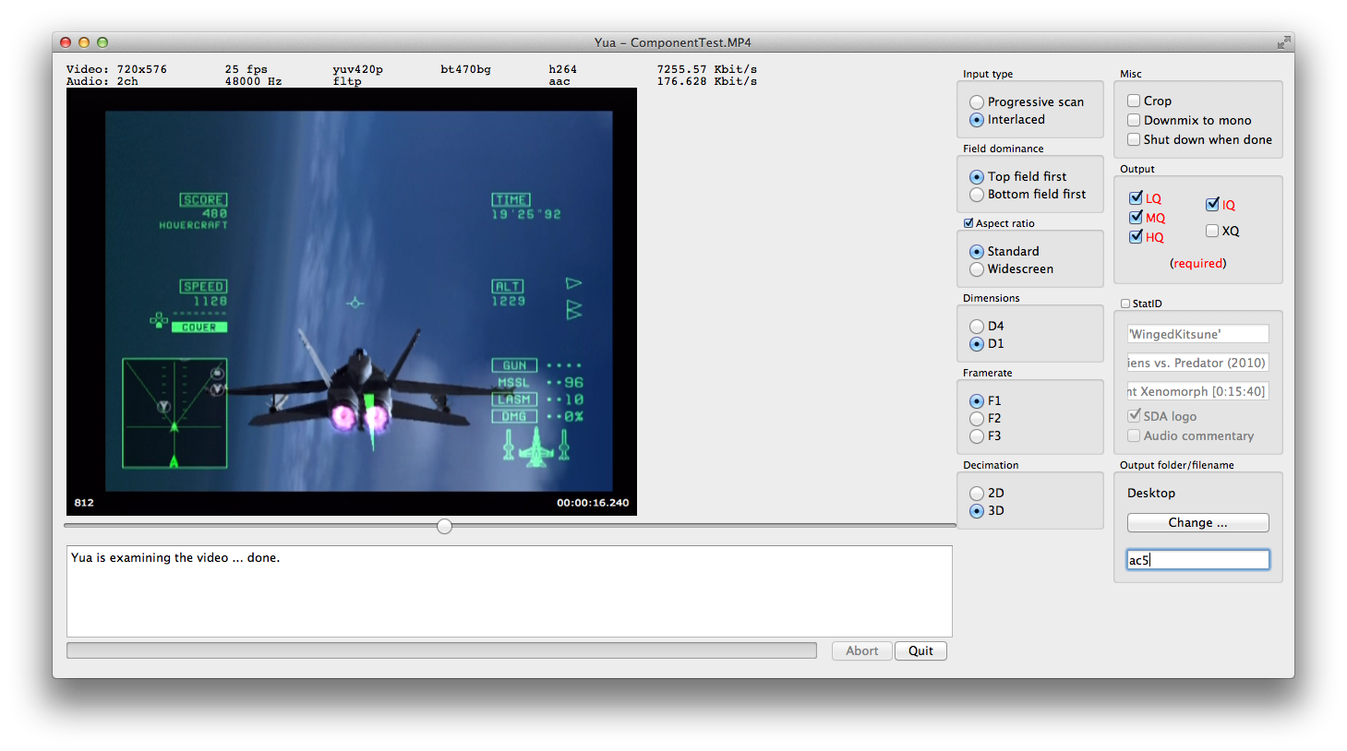Uncheck LQ output quality
Screen dimensions: 1347x751
coord(1136,198)
